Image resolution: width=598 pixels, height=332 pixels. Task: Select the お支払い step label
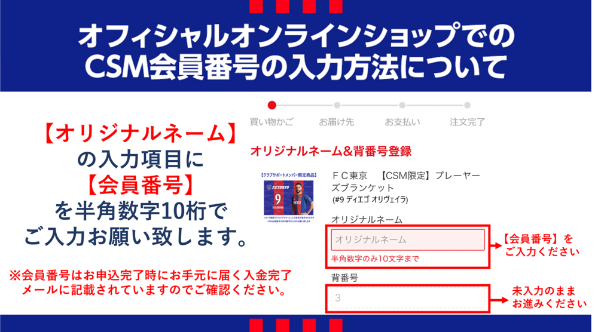point(402,122)
